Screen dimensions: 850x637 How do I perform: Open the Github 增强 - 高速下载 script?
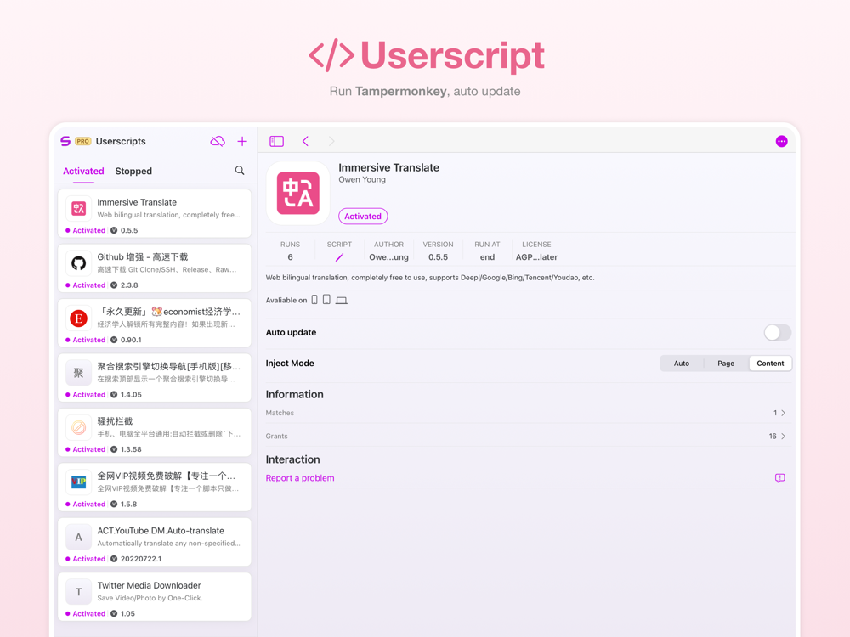click(155, 268)
